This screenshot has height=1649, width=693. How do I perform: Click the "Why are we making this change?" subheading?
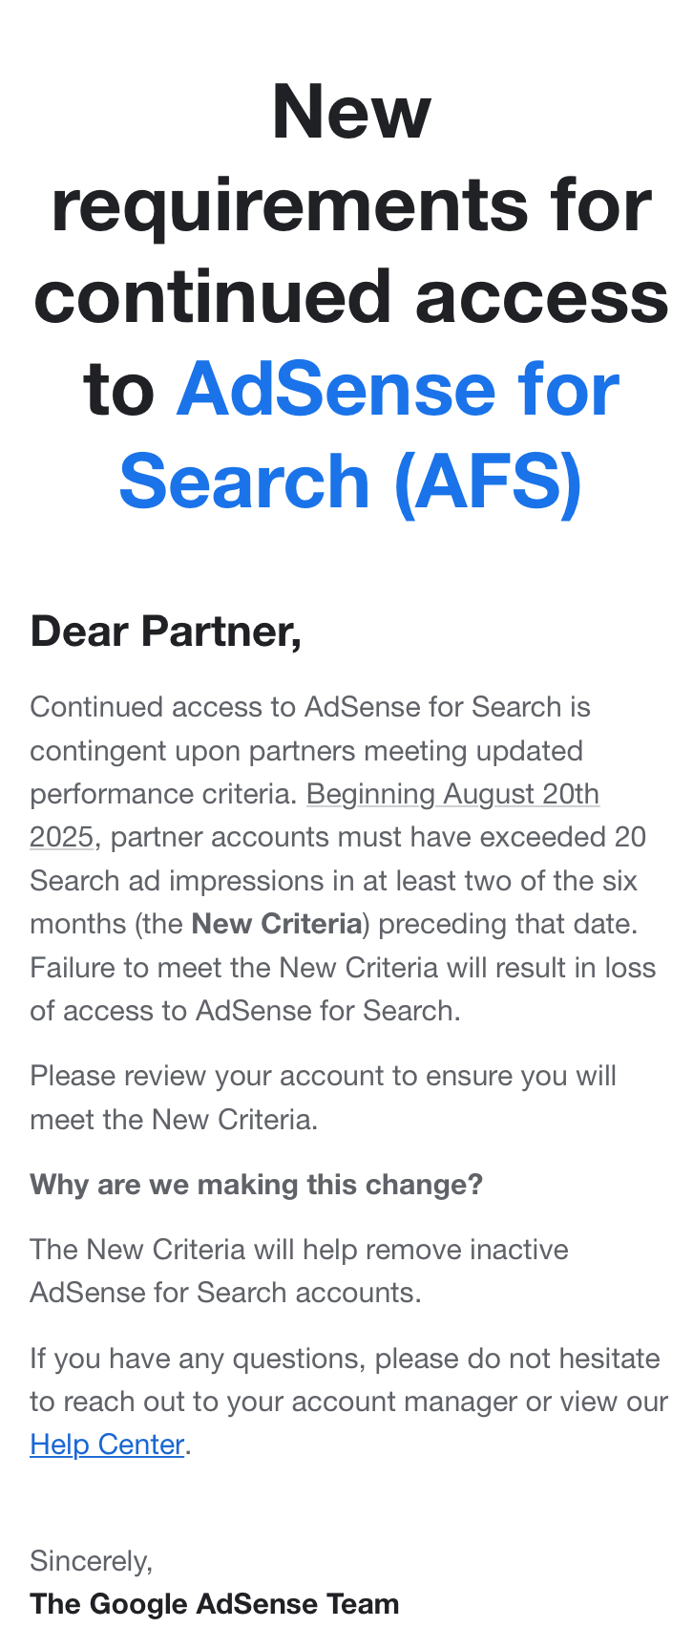[x=257, y=1185]
